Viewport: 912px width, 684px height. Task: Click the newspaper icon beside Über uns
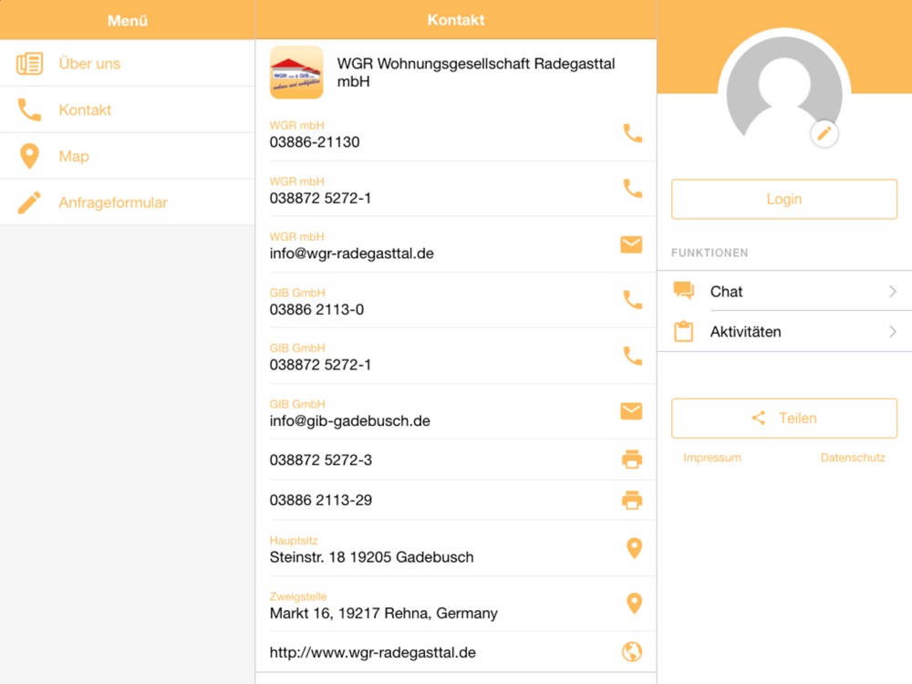click(30, 64)
